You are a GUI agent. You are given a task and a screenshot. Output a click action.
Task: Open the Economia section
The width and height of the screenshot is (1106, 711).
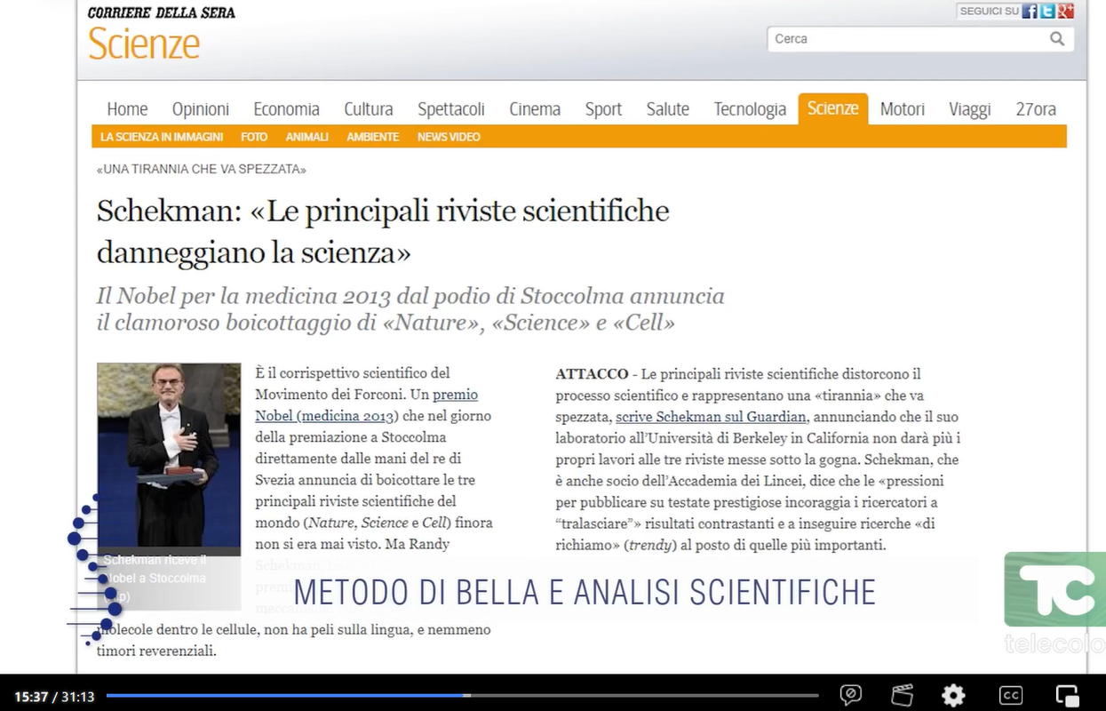point(286,109)
